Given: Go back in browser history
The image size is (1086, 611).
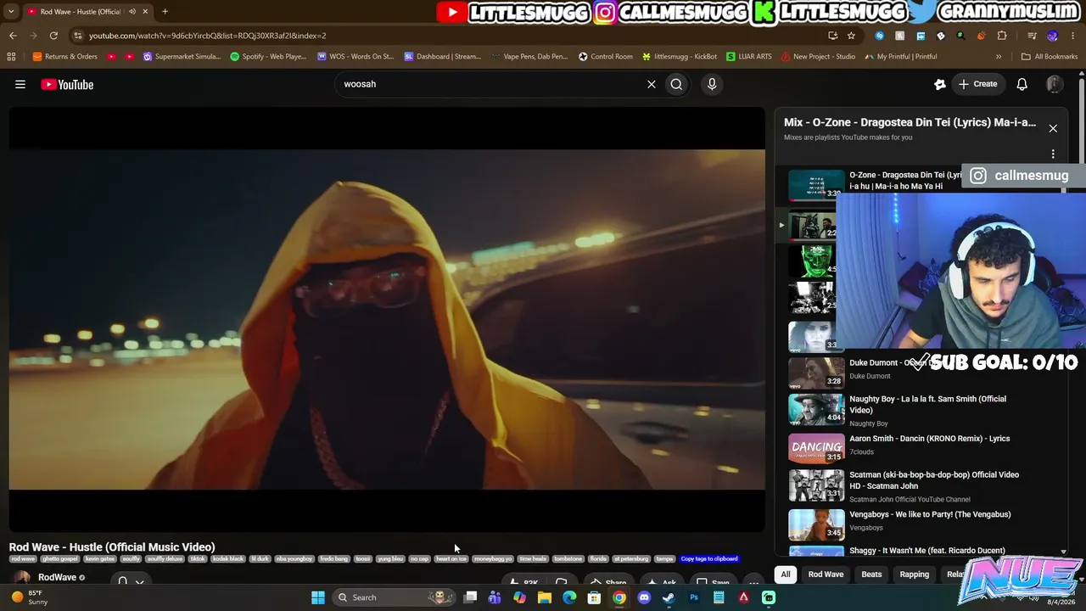Looking at the screenshot, I should point(13,36).
